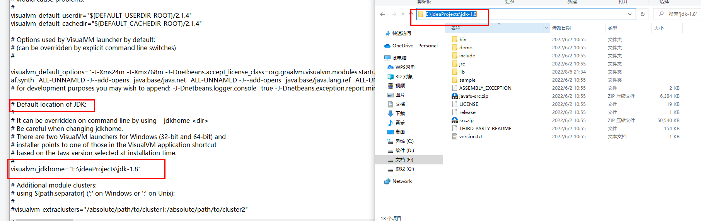Click the visualvm_default_cachedir line

pos(106,23)
